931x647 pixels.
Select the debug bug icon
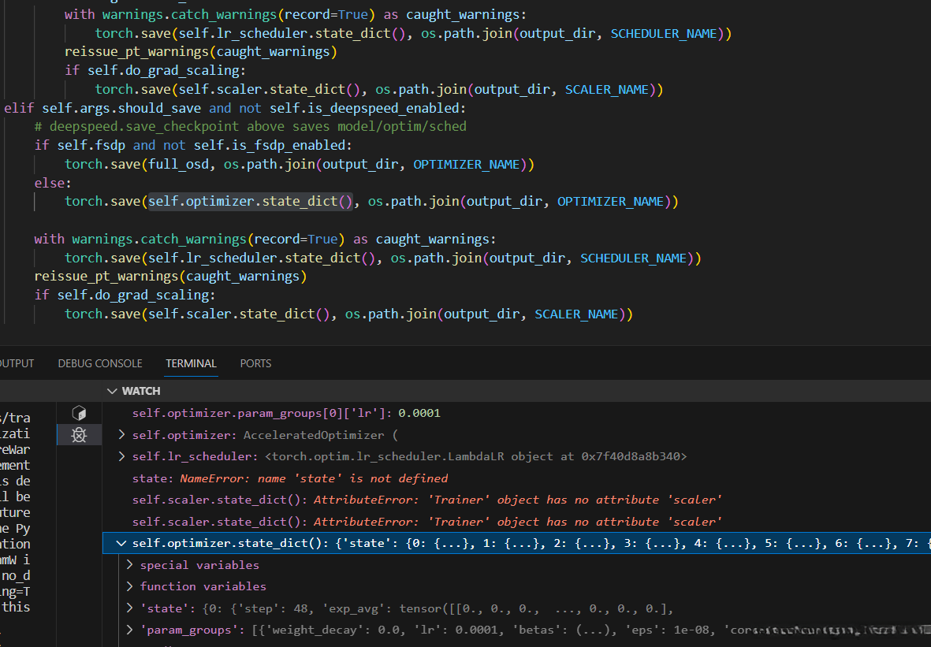tap(79, 434)
